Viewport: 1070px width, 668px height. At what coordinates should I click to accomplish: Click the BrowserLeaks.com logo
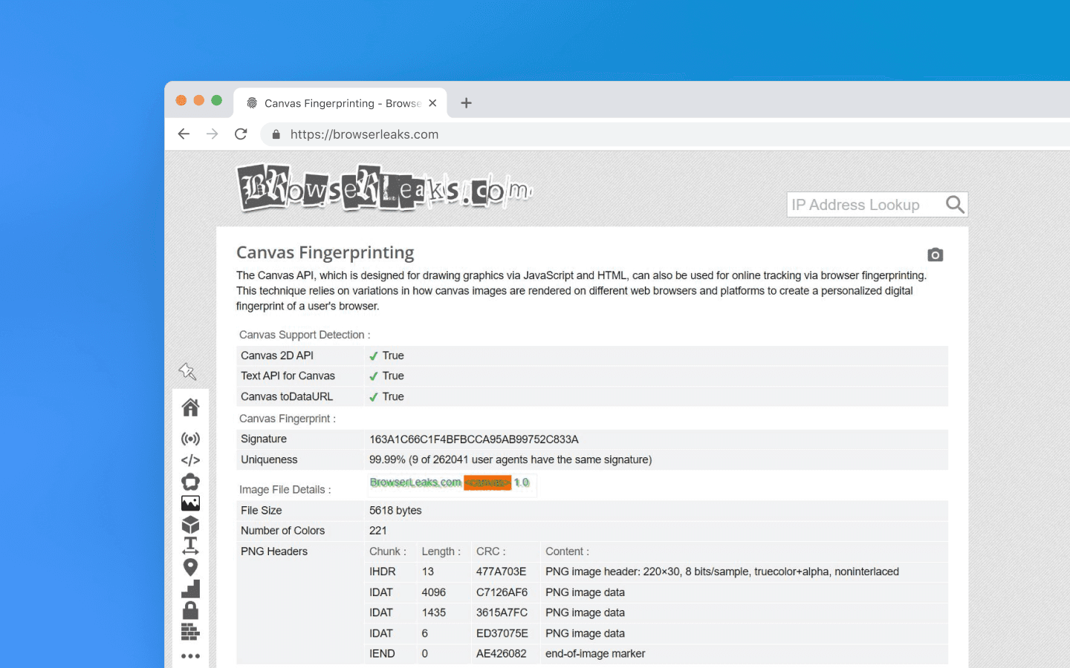pyautogui.click(x=385, y=188)
